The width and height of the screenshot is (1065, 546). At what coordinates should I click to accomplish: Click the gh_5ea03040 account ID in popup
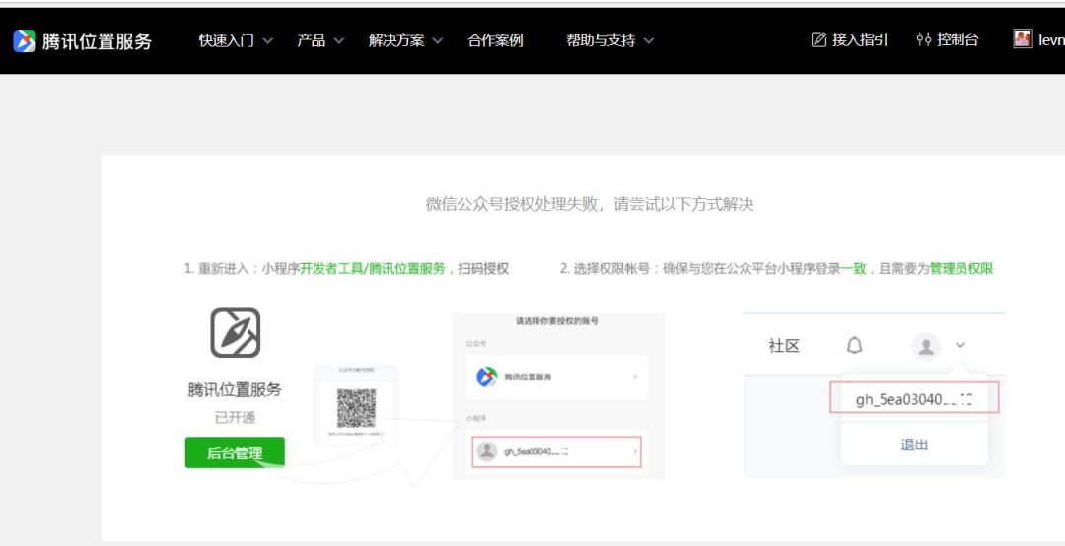pos(914,398)
